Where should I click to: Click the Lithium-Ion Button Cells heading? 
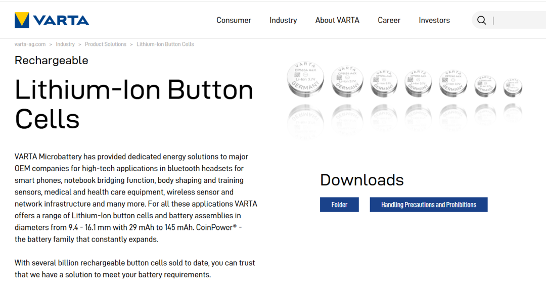point(133,104)
